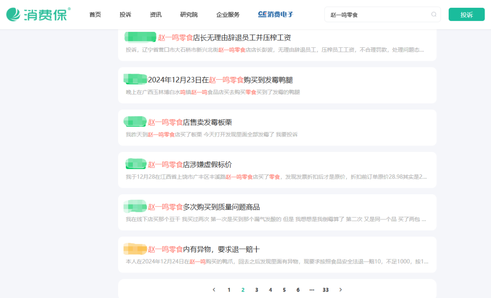Screen dimensions: 491x298
Task: Go to page 4
Action: point(270,290)
